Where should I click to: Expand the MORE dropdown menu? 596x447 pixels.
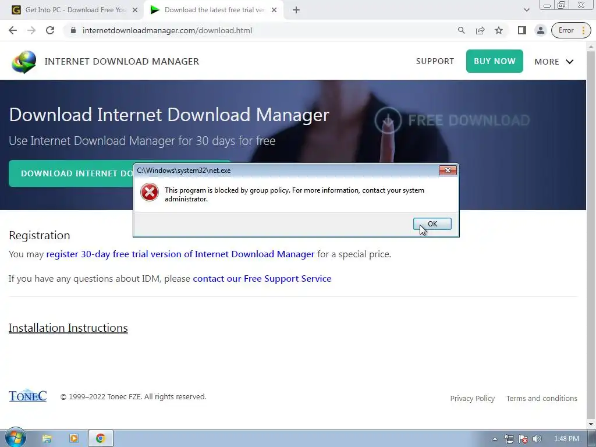pyautogui.click(x=554, y=62)
